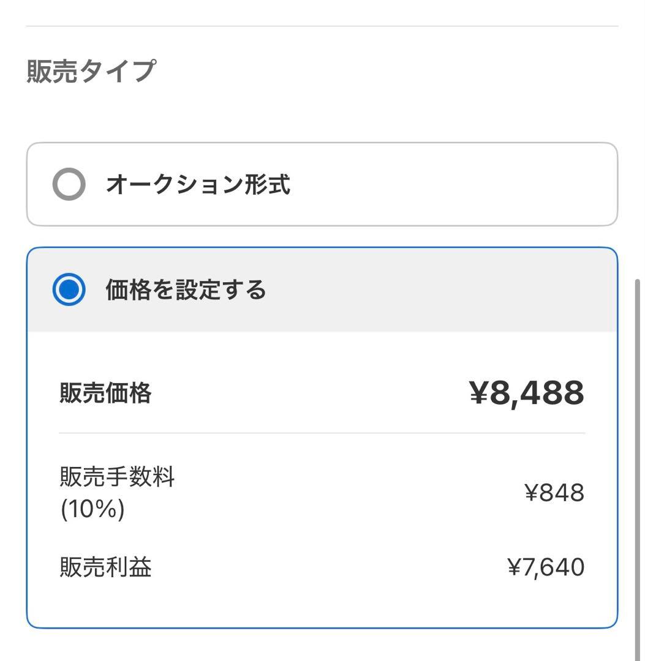The image size is (645, 661).
Task: Click blank space between 販売価格 and ¥8,488
Action: pyautogui.click(x=306, y=393)
